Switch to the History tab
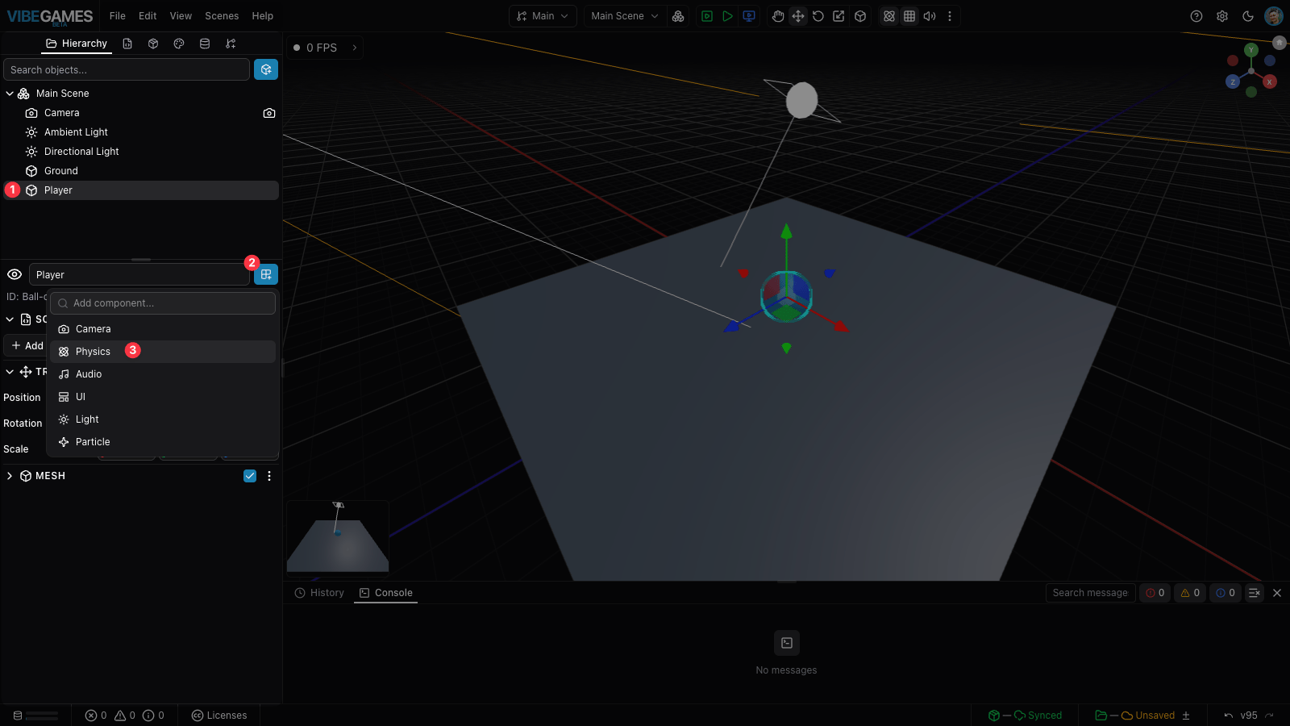 point(319,593)
